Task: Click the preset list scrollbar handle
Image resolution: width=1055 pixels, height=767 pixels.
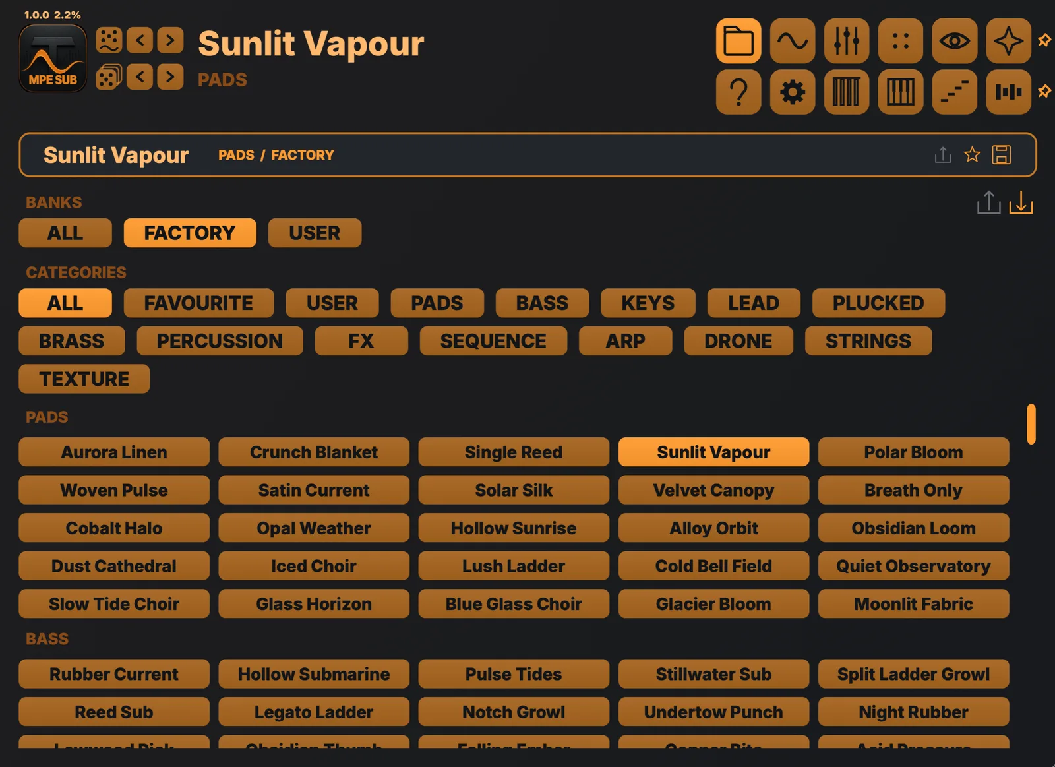Action: [1031, 424]
